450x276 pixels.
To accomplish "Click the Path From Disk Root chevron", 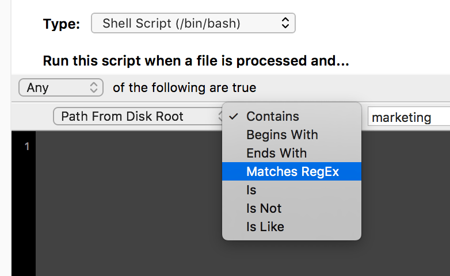I will pyautogui.click(x=220, y=116).
